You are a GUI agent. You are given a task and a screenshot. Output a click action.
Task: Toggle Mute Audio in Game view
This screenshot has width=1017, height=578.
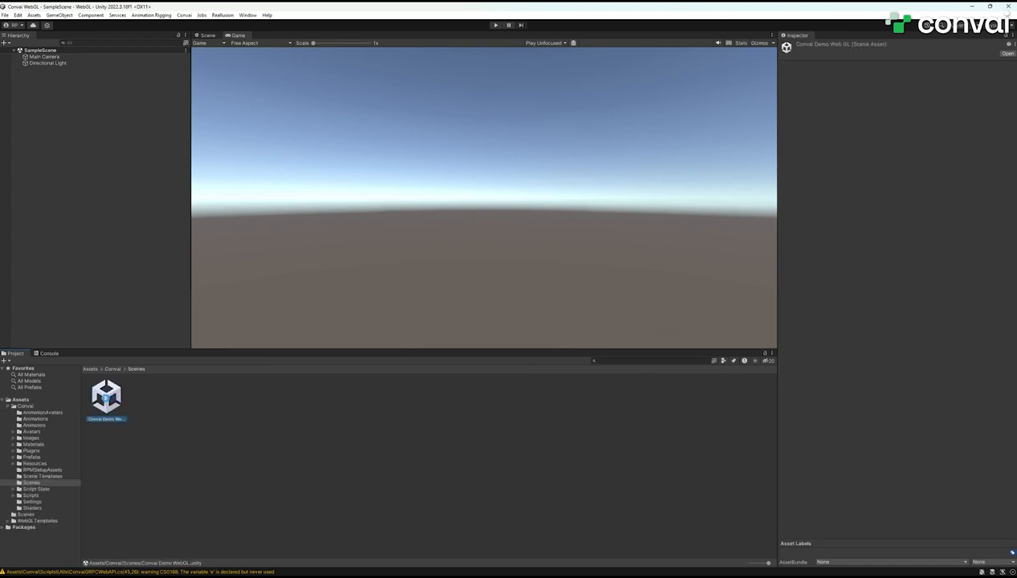718,43
